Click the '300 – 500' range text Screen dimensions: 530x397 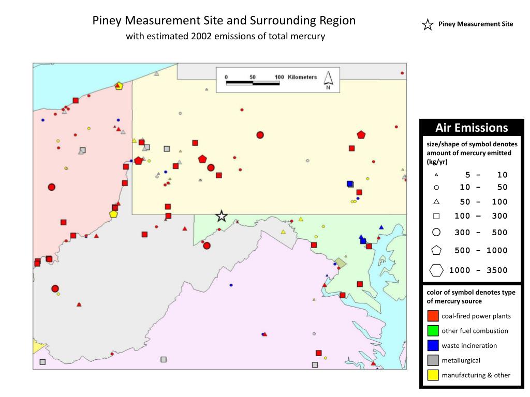[x=481, y=232]
